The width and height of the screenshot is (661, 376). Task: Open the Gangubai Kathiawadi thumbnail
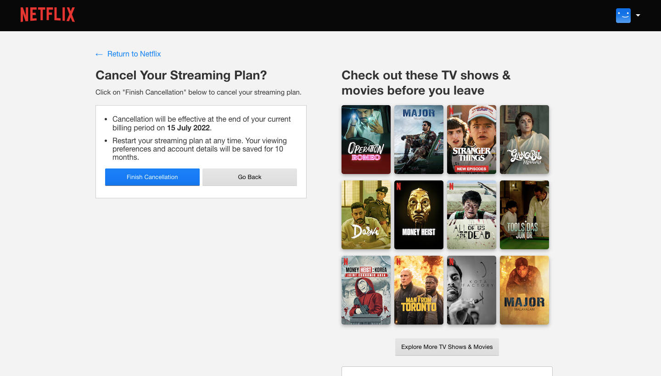point(524,139)
